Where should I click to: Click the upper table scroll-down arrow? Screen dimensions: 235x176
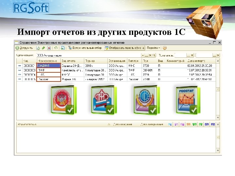point(218,118)
